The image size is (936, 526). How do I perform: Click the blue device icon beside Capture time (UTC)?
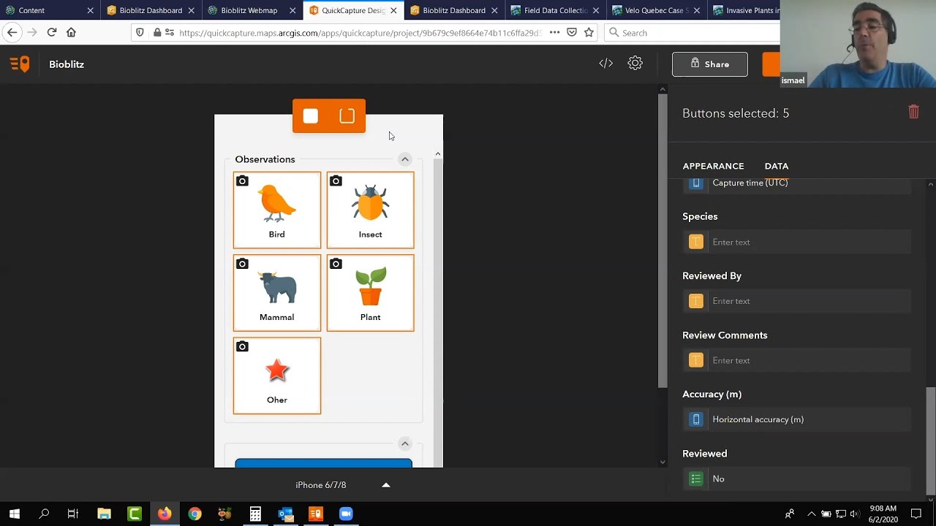(x=696, y=183)
